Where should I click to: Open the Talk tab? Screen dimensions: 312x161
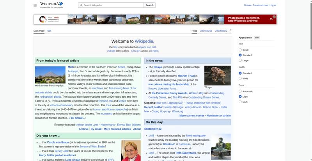pos(49,31)
